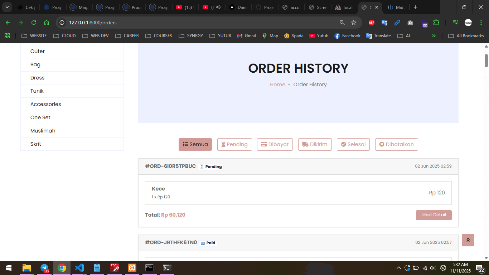Click the X icon on the Dibatalkan filter

[381, 144]
